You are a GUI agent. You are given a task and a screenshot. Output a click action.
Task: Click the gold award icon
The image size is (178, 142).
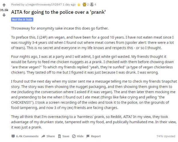(84, 5)
